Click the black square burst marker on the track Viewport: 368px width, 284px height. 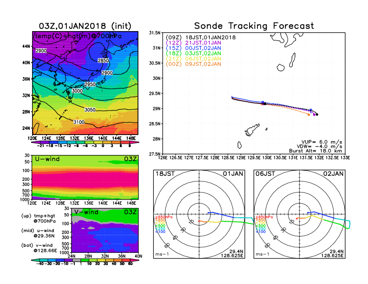[265, 103]
